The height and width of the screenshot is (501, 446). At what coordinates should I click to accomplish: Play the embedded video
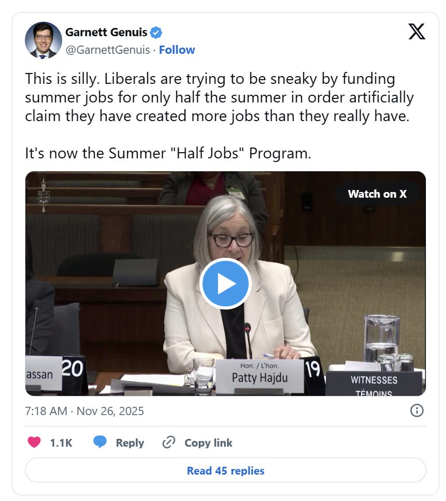click(225, 284)
